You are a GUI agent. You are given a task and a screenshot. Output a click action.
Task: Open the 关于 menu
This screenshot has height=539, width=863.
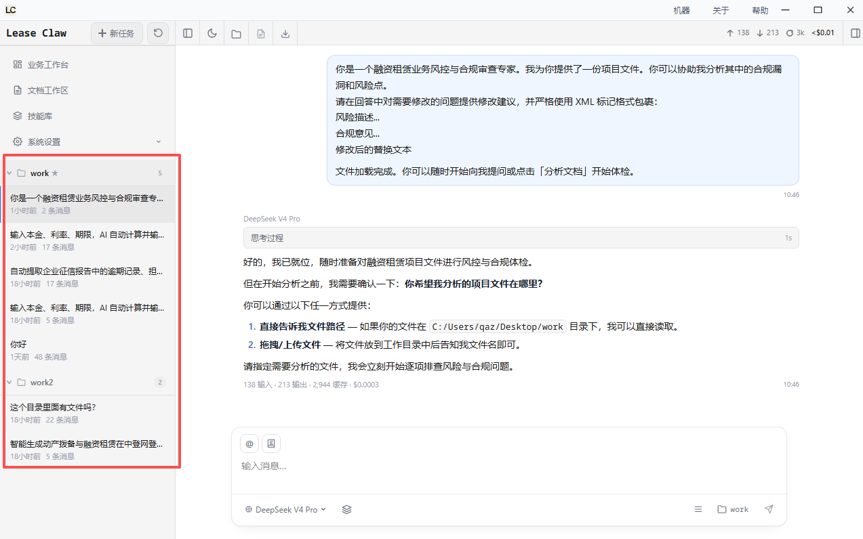coord(721,10)
